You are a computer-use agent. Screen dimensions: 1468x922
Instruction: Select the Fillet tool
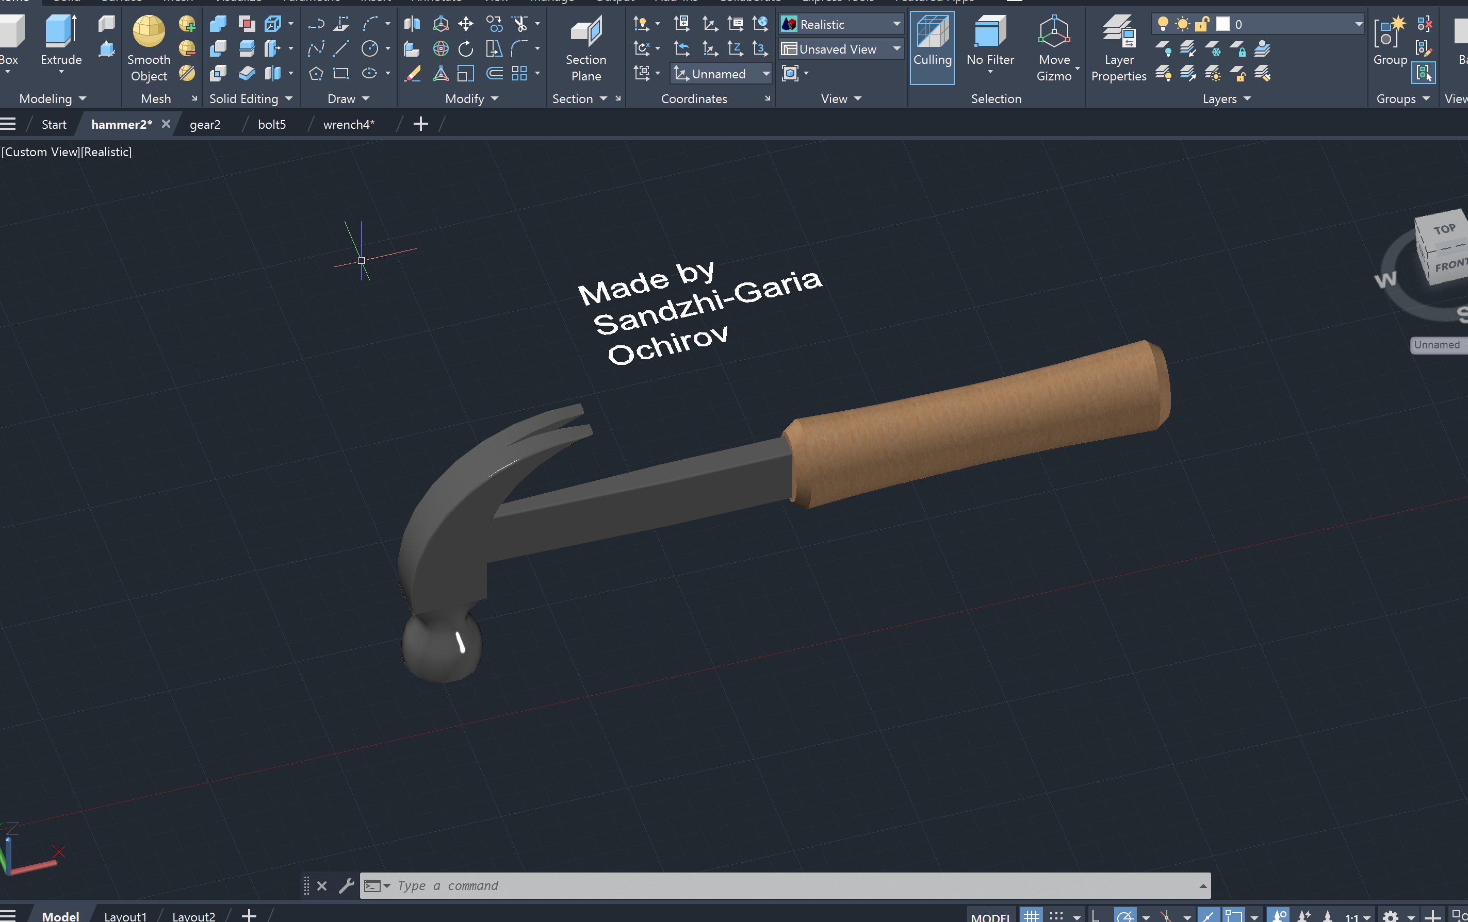pos(519,49)
